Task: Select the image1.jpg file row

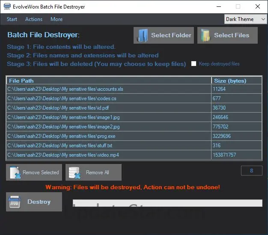Action: pos(109,117)
